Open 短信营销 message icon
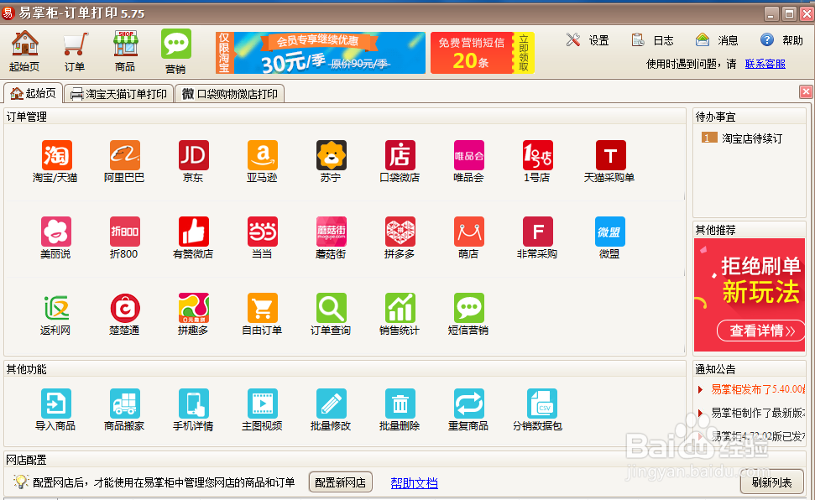The image size is (815, 500). (x=469, y=308)
